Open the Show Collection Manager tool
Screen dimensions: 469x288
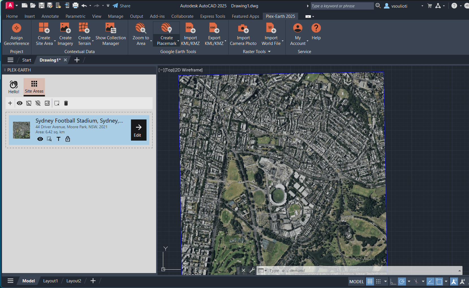coord(111,34)
